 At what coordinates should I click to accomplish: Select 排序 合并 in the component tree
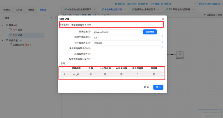coord(17,30)
